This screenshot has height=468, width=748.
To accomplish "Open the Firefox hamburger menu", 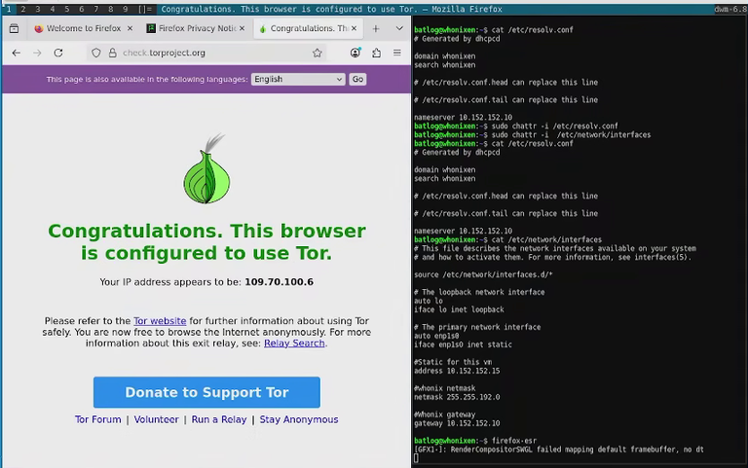I will tap(397, 53).
